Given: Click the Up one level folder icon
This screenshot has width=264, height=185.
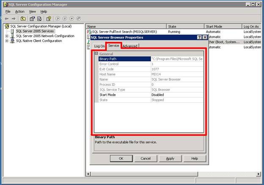Looking at the screenshot, I should tap(23, 19).
